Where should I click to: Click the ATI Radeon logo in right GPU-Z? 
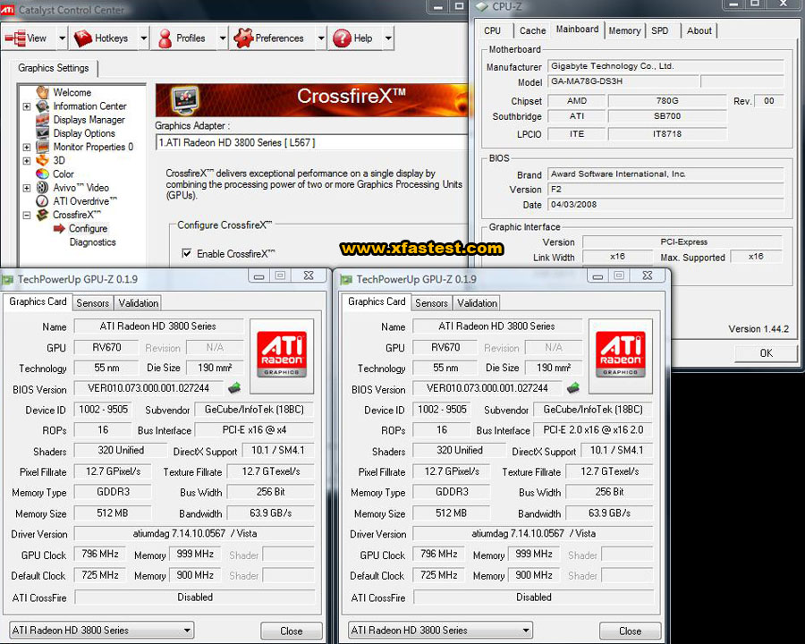621,355
